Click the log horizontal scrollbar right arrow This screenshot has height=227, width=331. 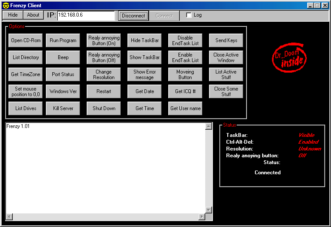[201, 217]
